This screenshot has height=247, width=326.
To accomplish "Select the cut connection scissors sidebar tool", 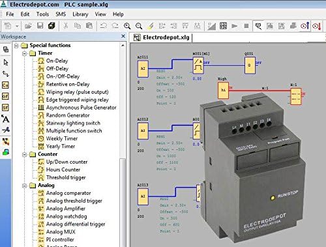I will 6,130.
